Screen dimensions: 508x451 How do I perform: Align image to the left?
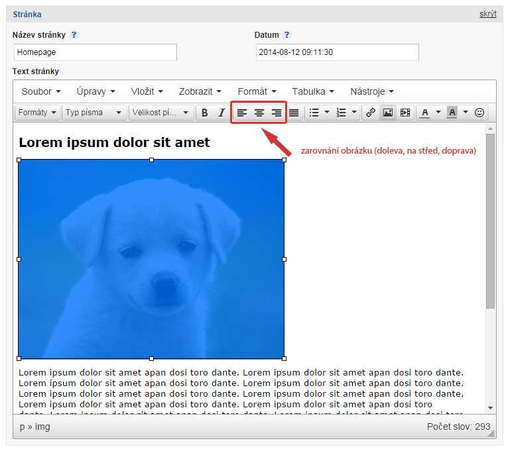[242, 113]
